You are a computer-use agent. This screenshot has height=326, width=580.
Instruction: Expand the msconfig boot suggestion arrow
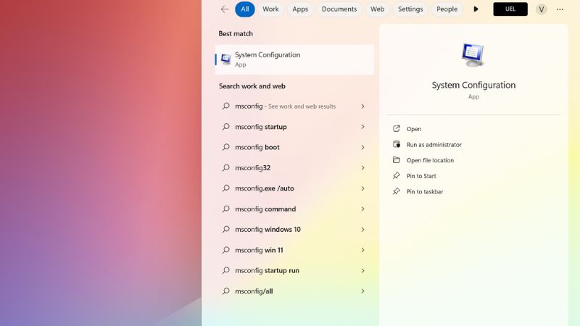pyautogui.click(x=362, y=147)
